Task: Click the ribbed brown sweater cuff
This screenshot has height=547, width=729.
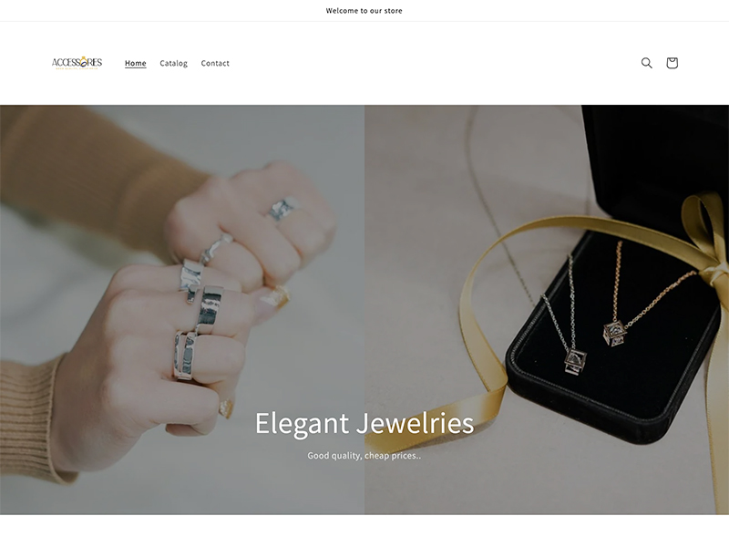Action: [28, 418]
